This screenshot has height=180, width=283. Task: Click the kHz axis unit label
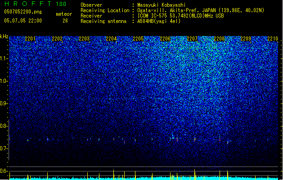(4, 36)
